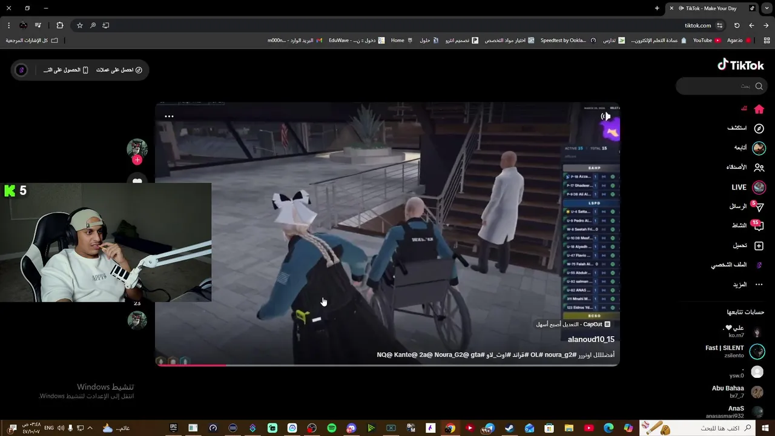Click the Get App (الحصول على الت...) button

[x=65, y=70]
